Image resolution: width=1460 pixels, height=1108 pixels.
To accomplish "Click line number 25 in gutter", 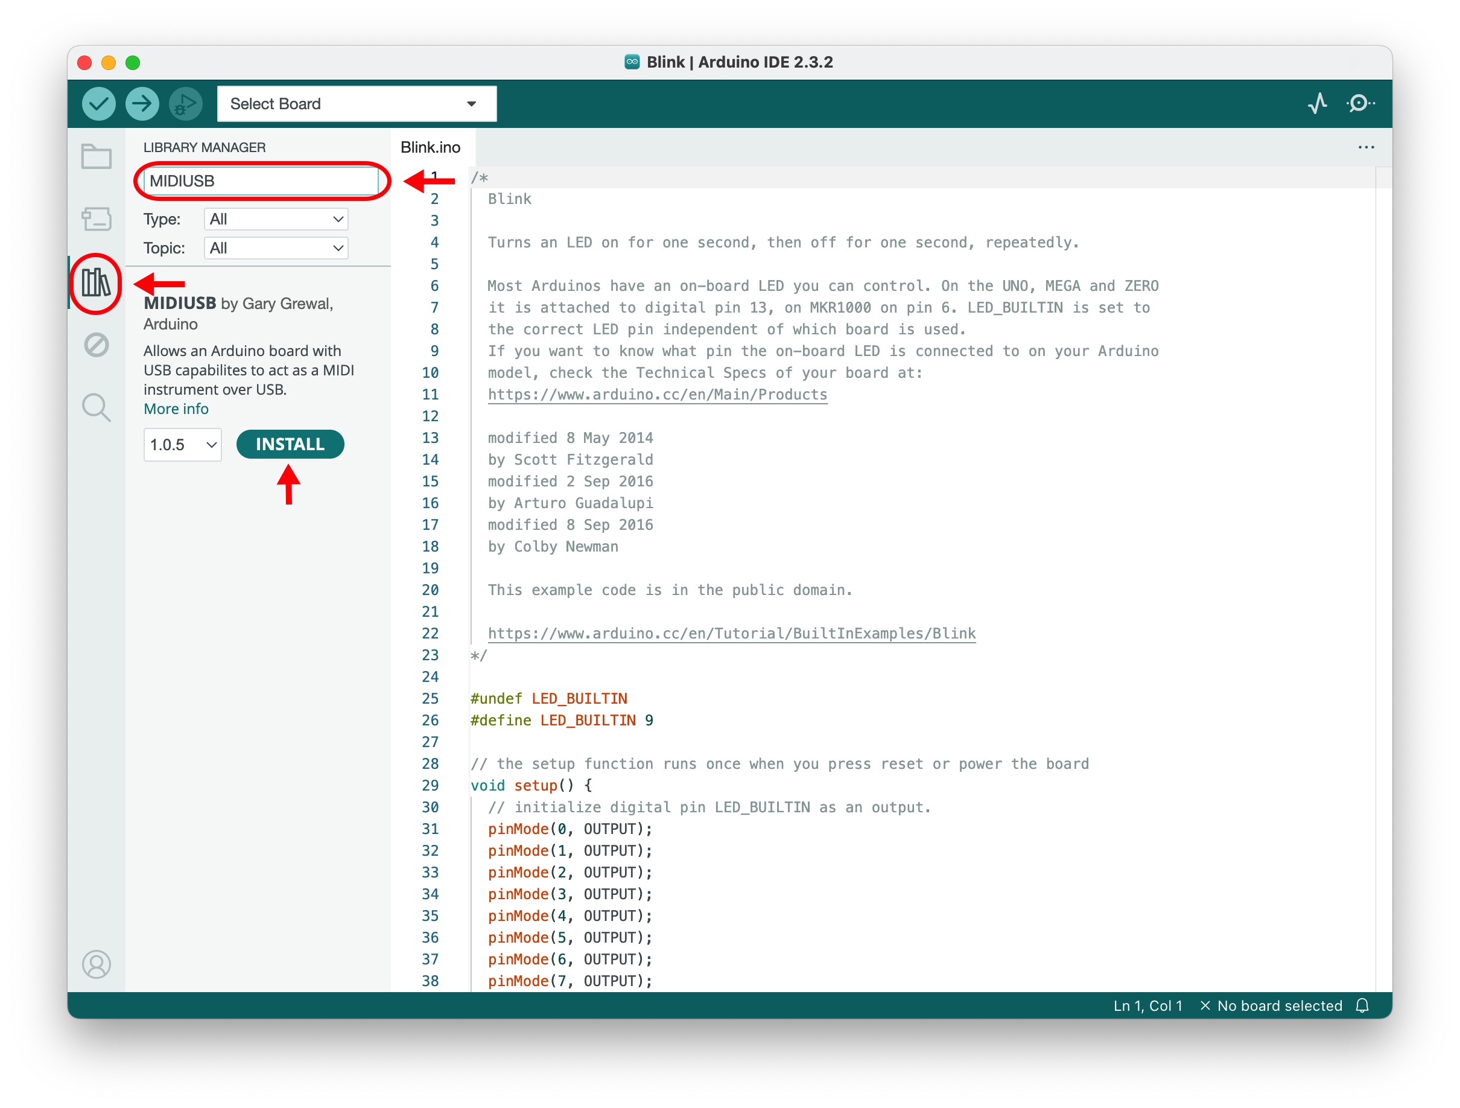I will (430, 699).
